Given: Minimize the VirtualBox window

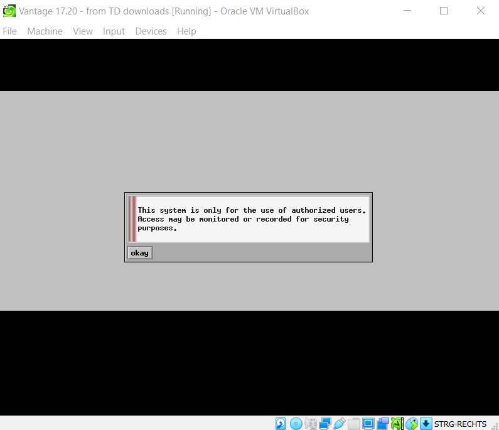Looking at the screenshot, I should pos(407,11).
